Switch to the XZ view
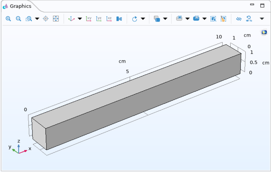 pos(109,19)
